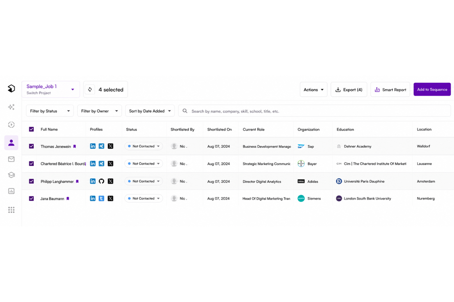Uncheck Chartered Béatrice's row checkbox

click(x=31, y=164)
